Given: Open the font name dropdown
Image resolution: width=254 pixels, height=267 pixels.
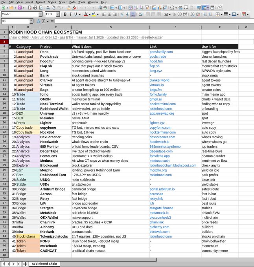Looking at the screenshot, I should pyautogui.click(x=40, y=14).
